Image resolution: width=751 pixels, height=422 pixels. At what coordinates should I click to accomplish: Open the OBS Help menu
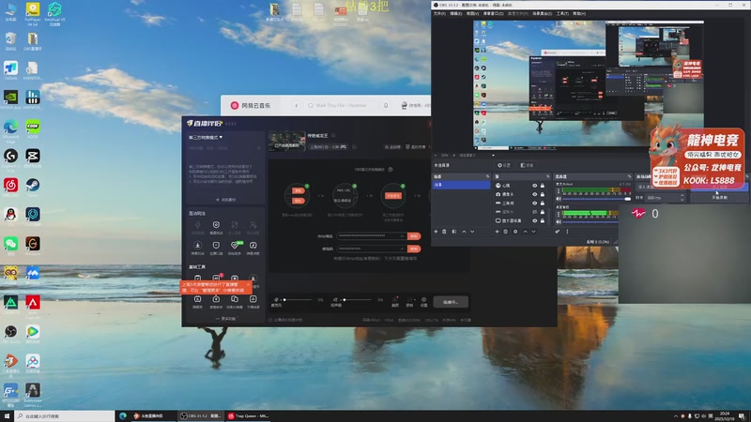coord(578,13)
